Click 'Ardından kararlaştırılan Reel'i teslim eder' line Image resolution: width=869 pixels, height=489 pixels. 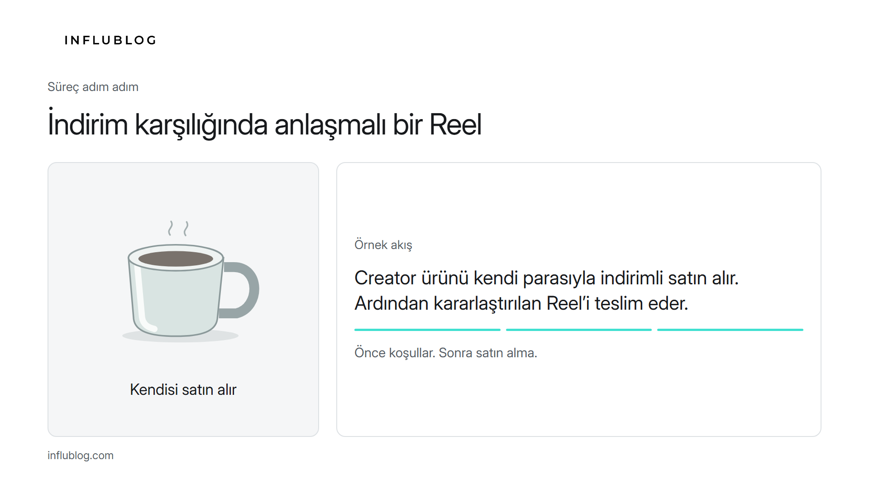click(521, 303)
